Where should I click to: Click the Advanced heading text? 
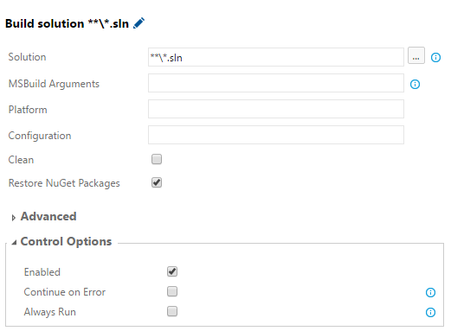[x=48, y=216]
